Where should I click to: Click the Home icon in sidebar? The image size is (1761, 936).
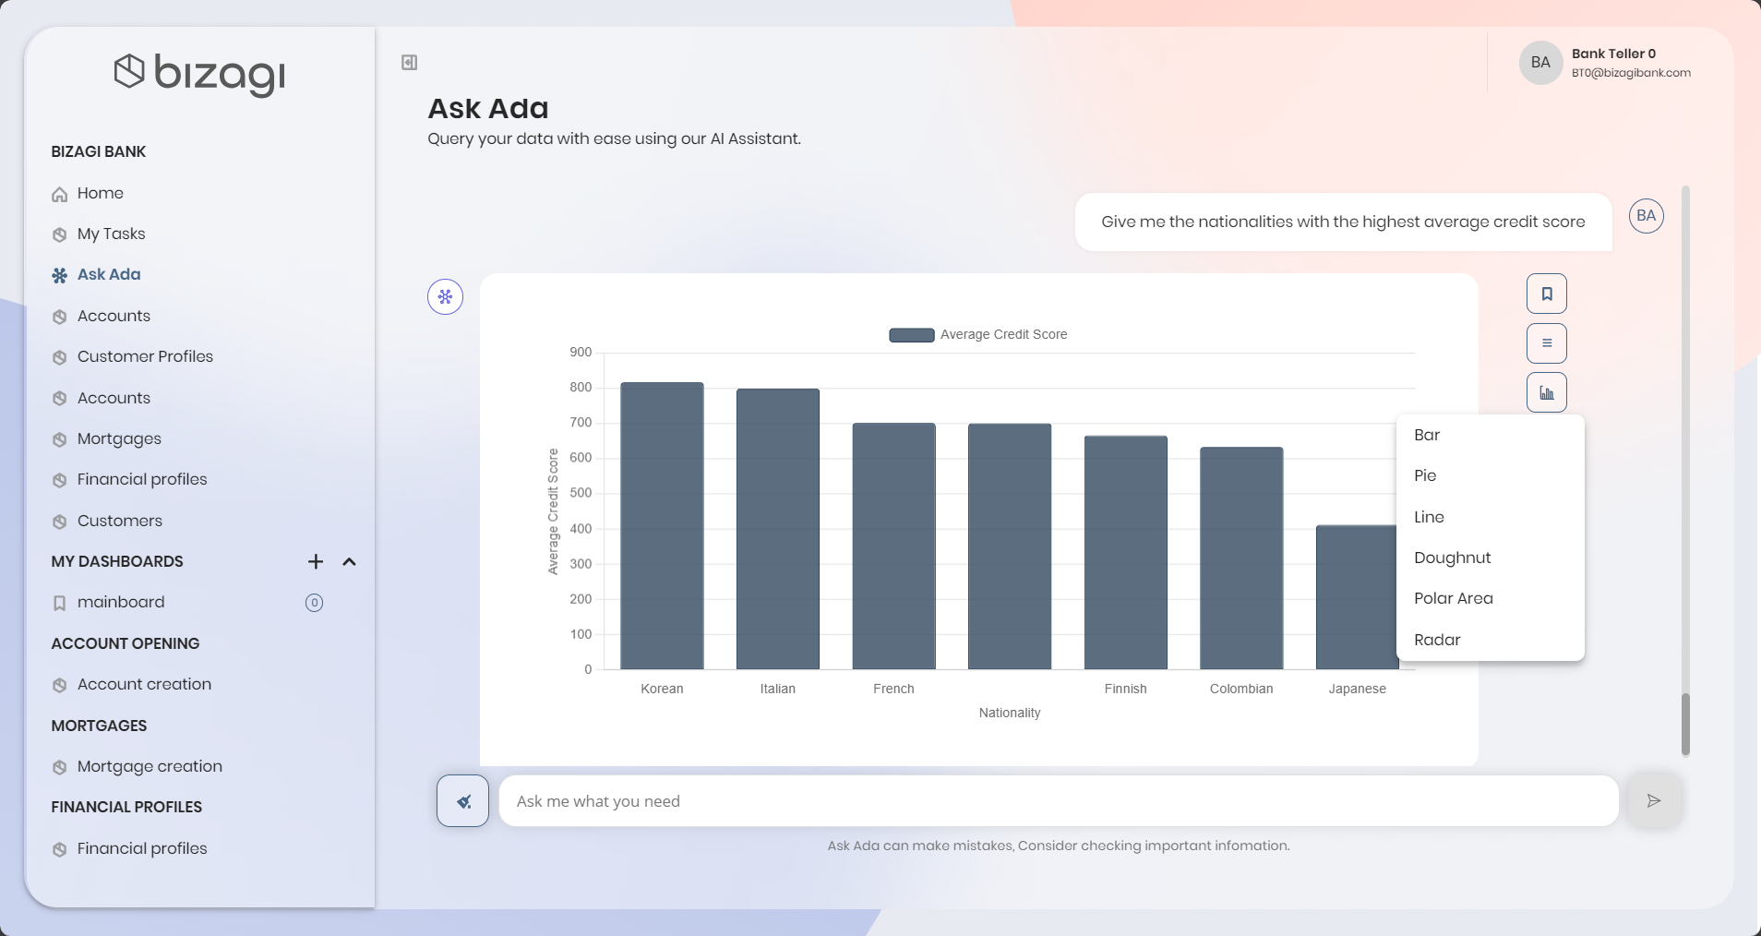point(60,194)
